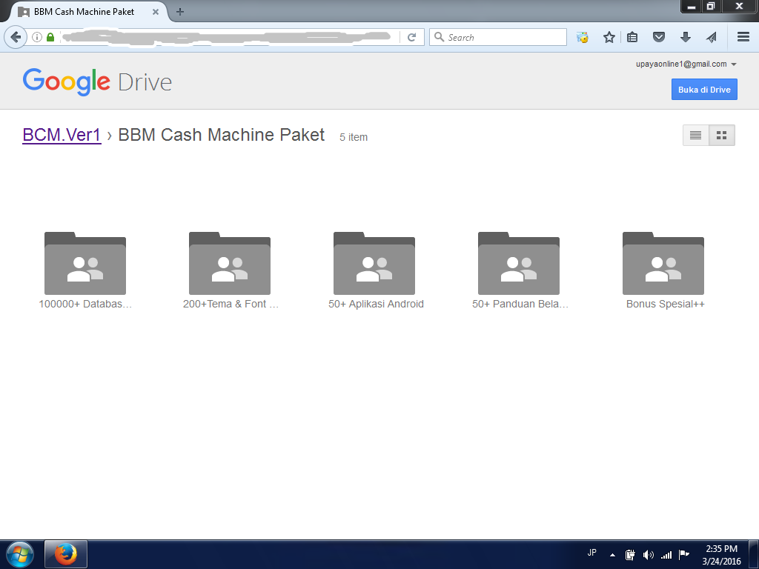759x569 pixels.
Task: Open the 50+ Panduan Bela... folder
Action: (519, 263)
